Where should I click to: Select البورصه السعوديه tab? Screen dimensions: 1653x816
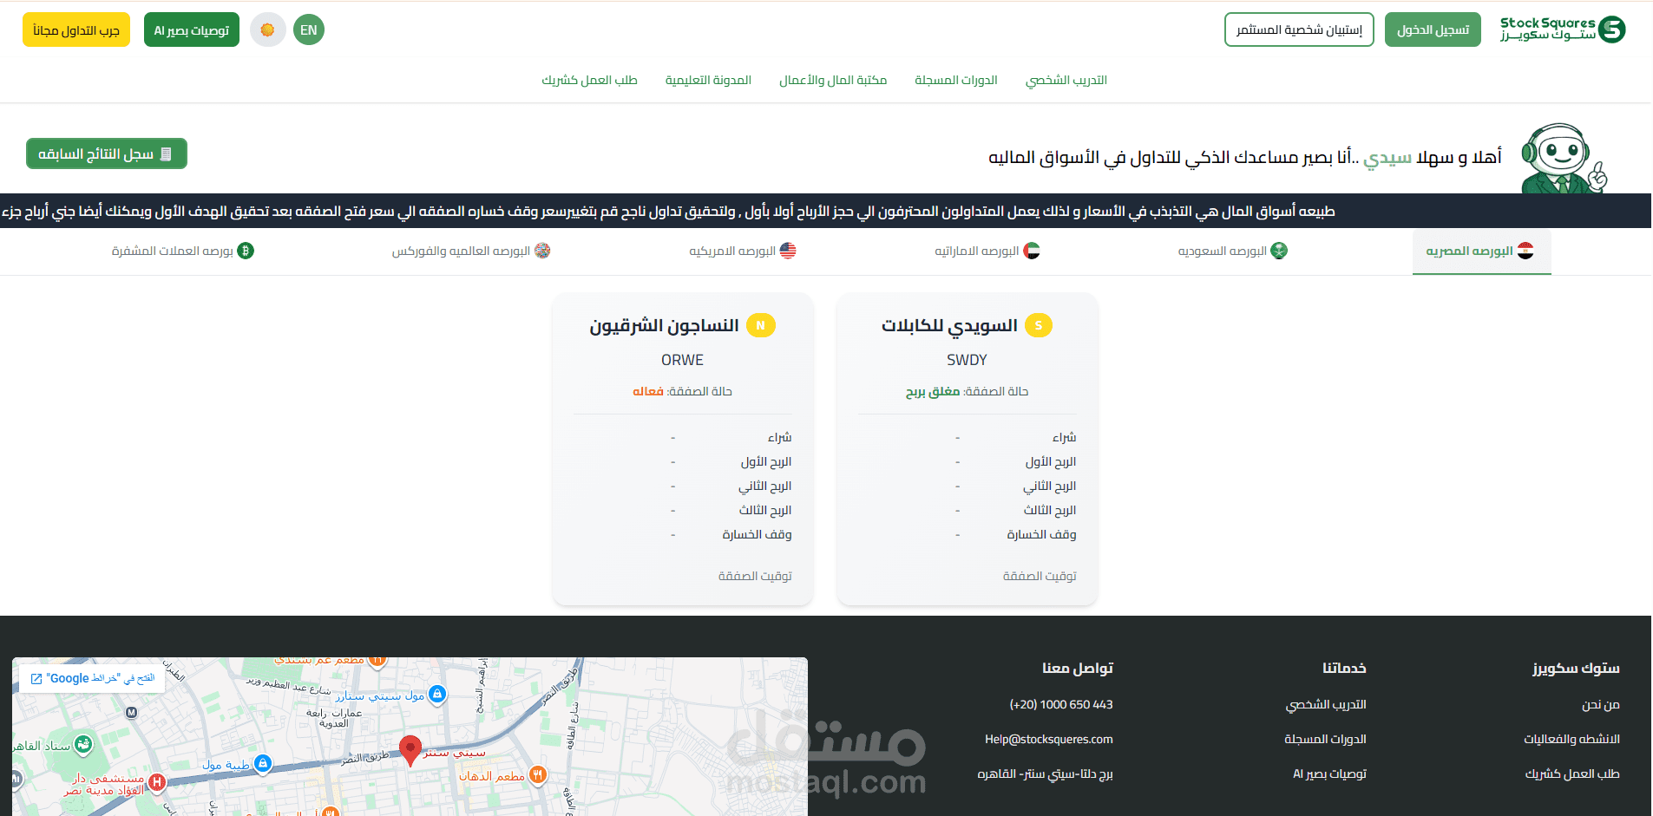(x=1233, y=251)
